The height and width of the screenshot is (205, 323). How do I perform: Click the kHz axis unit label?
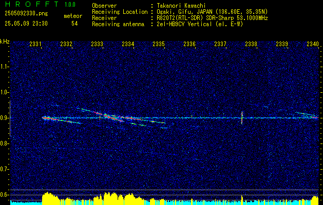(x=5, y=42)
